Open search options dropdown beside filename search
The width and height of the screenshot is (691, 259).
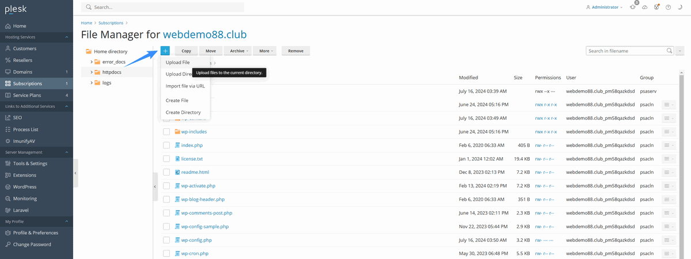coord(680,51)
